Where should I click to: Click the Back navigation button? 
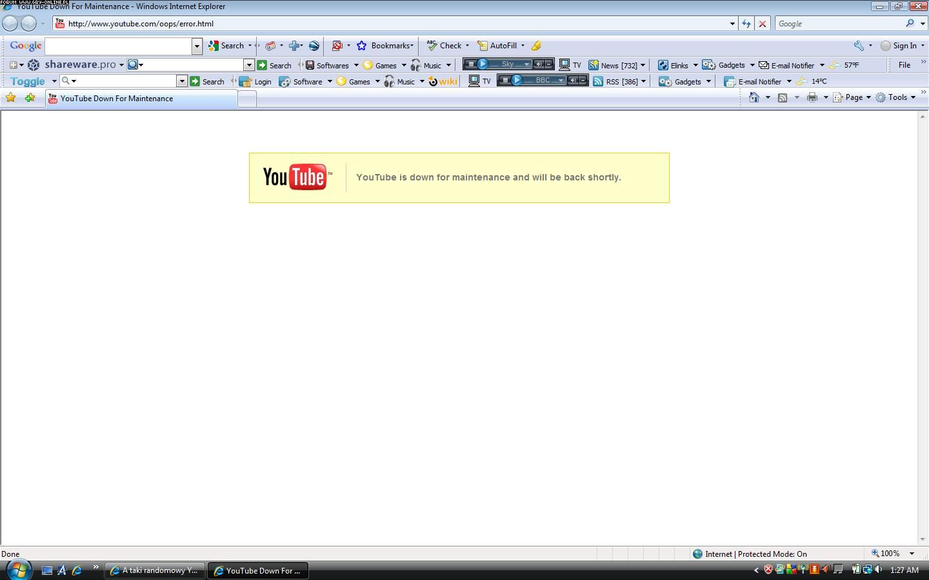point(10,23)
